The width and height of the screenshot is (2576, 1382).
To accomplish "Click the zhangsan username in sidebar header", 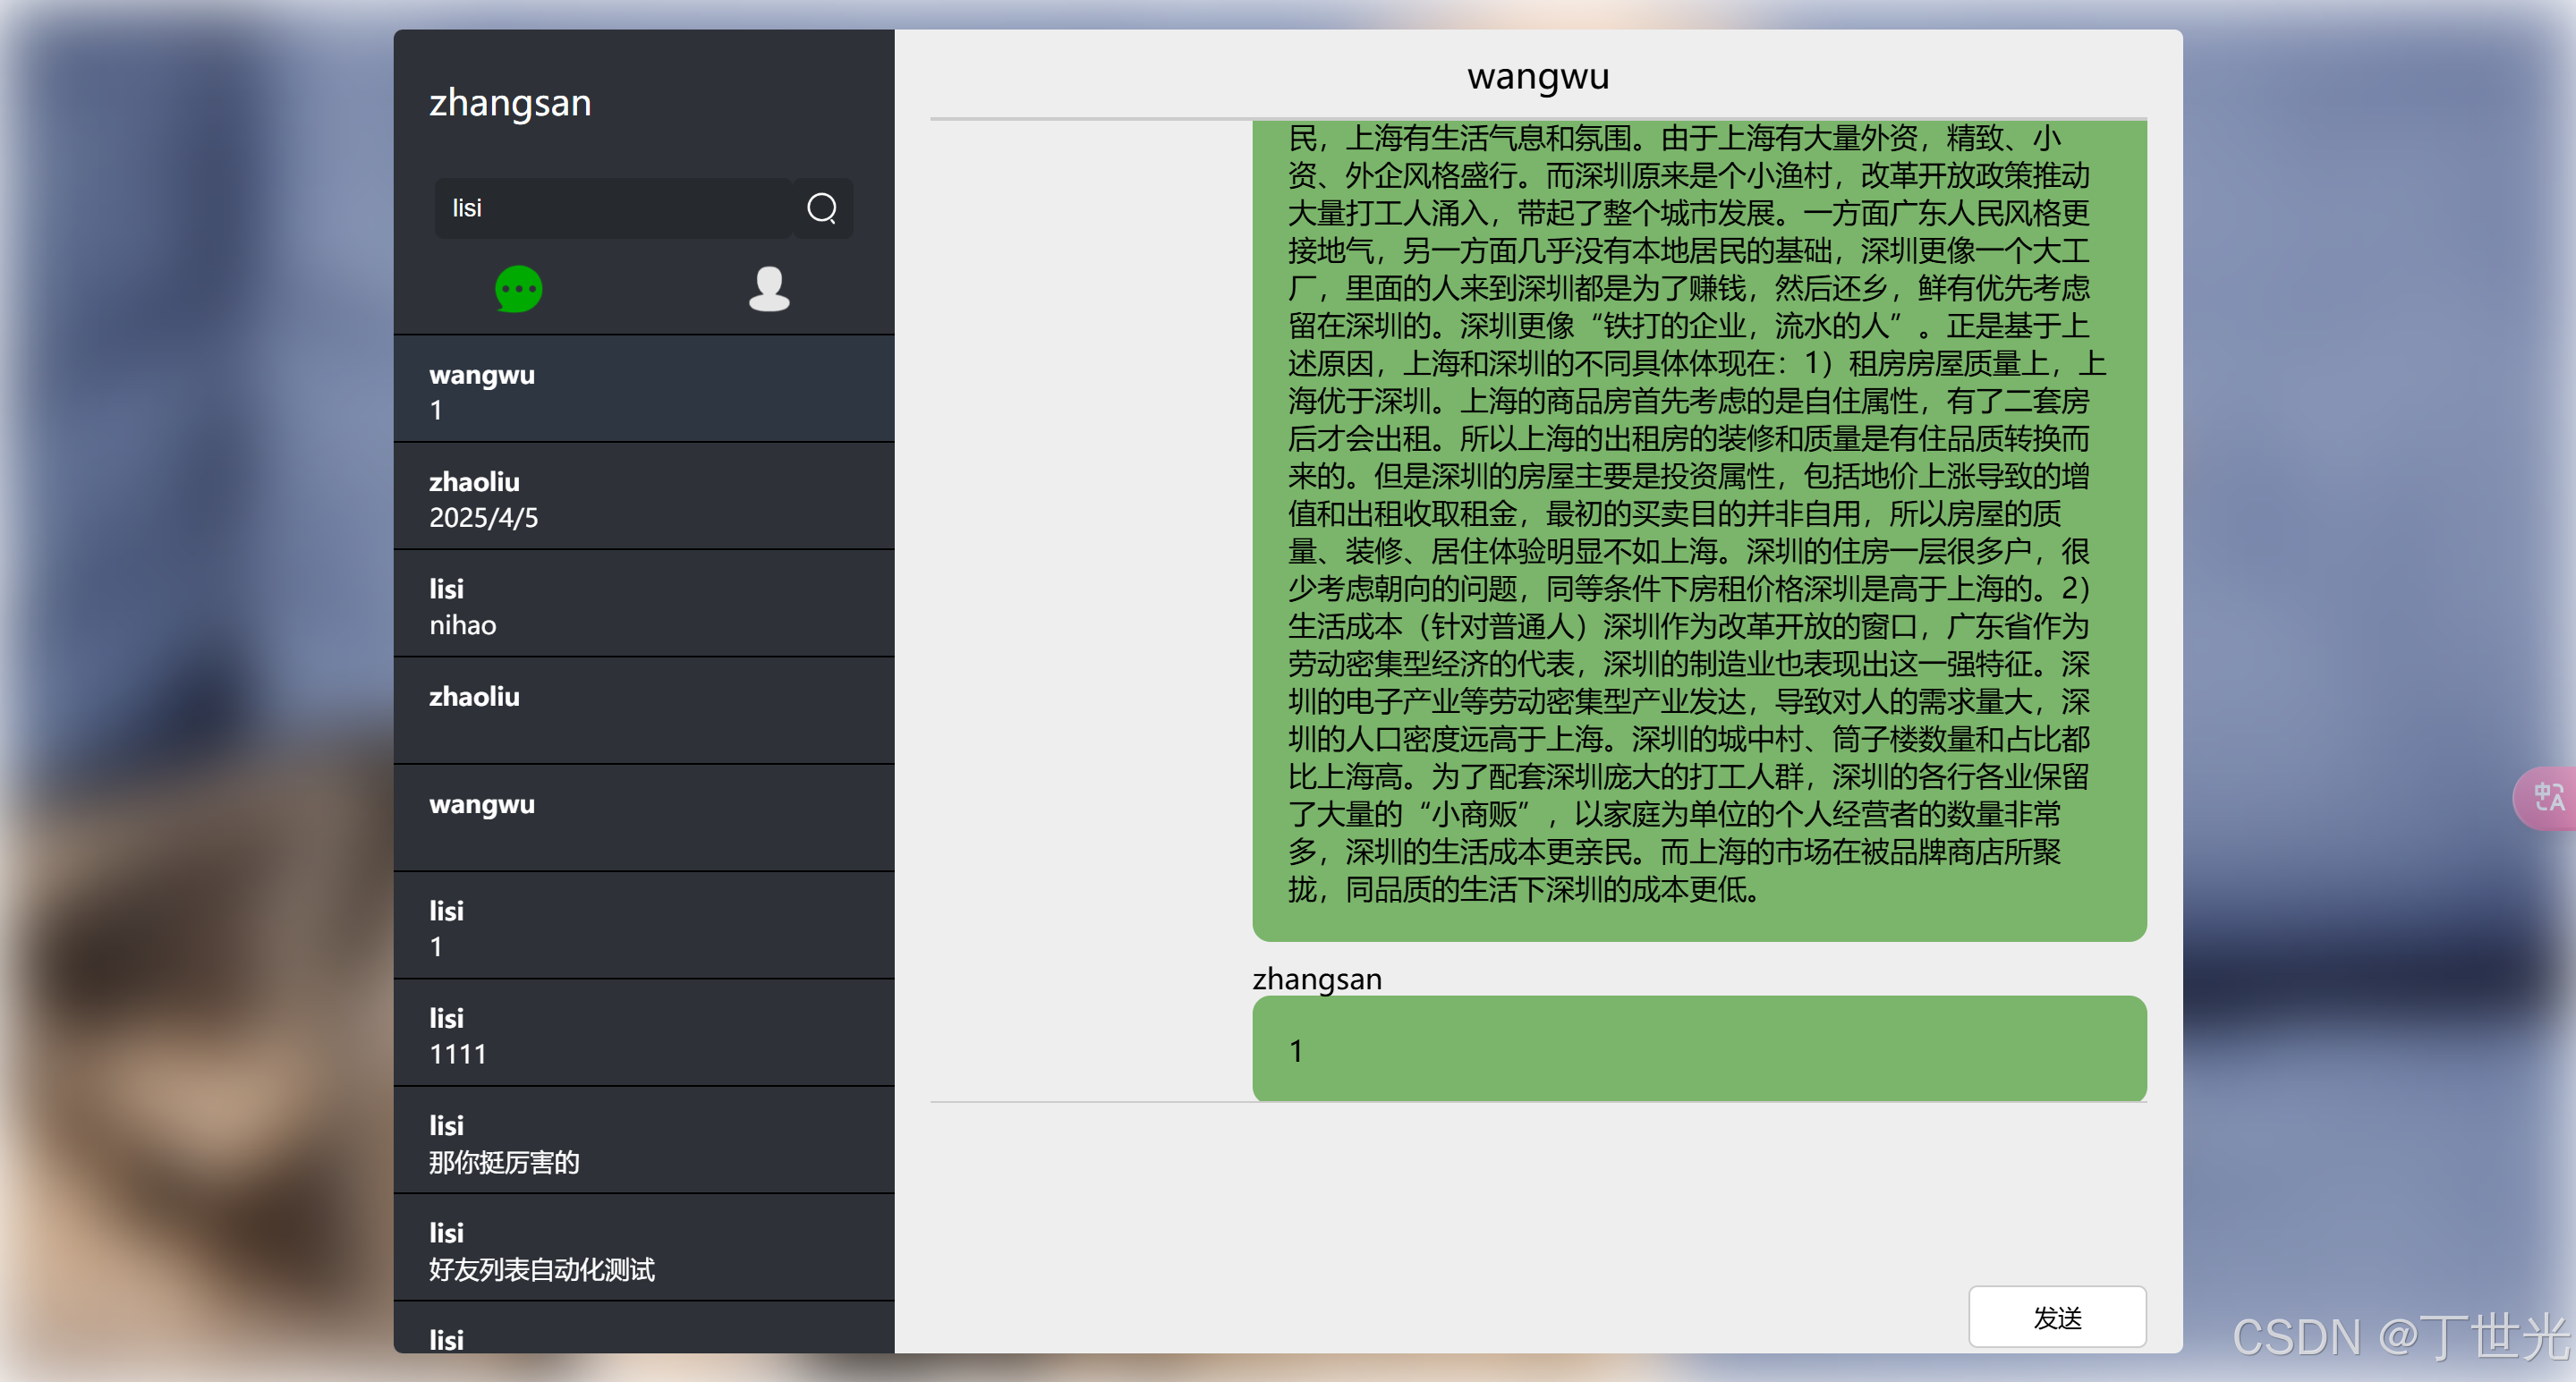I will click(x=510, y=103).
